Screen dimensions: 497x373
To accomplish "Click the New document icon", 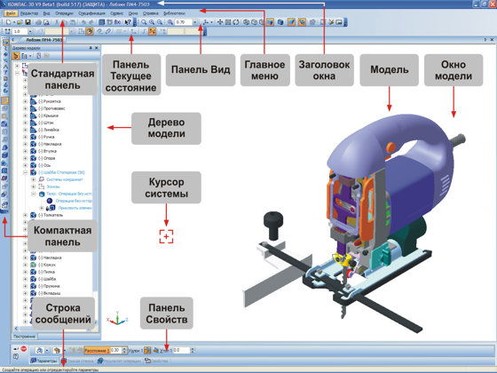I will [x=9, y=22].
